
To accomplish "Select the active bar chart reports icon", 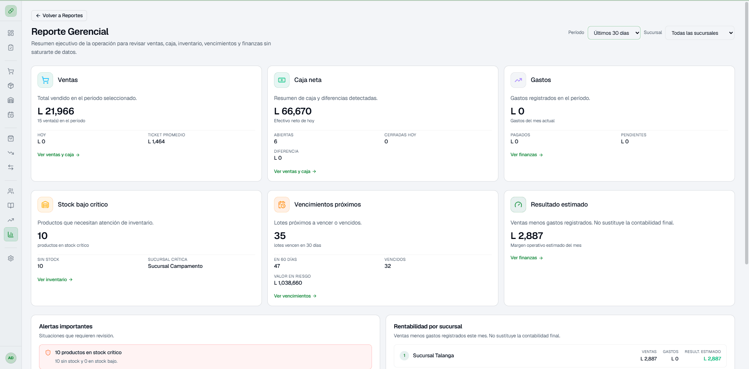I will pyautogui.click(x=11, y=234).
